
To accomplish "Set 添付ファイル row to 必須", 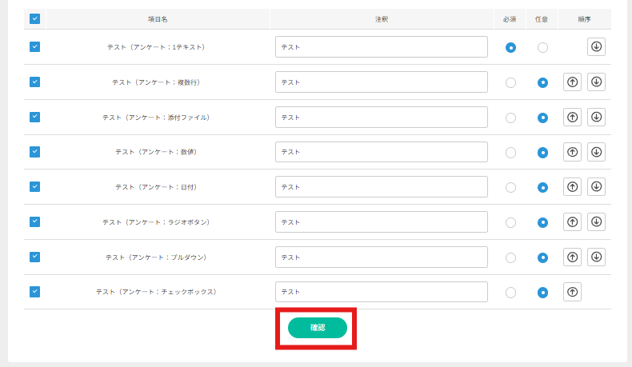I will tap(510, 118).
